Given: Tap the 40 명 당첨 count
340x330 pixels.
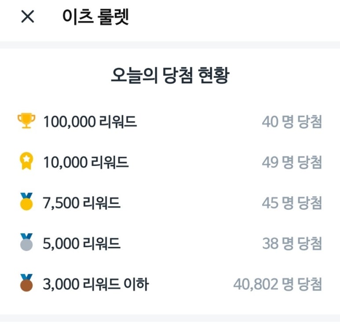Looking at the screenshot, I should (x=292, y=122).
